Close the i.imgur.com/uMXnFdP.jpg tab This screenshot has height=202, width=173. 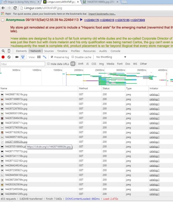pyautogui.click(x=78, y=2)
